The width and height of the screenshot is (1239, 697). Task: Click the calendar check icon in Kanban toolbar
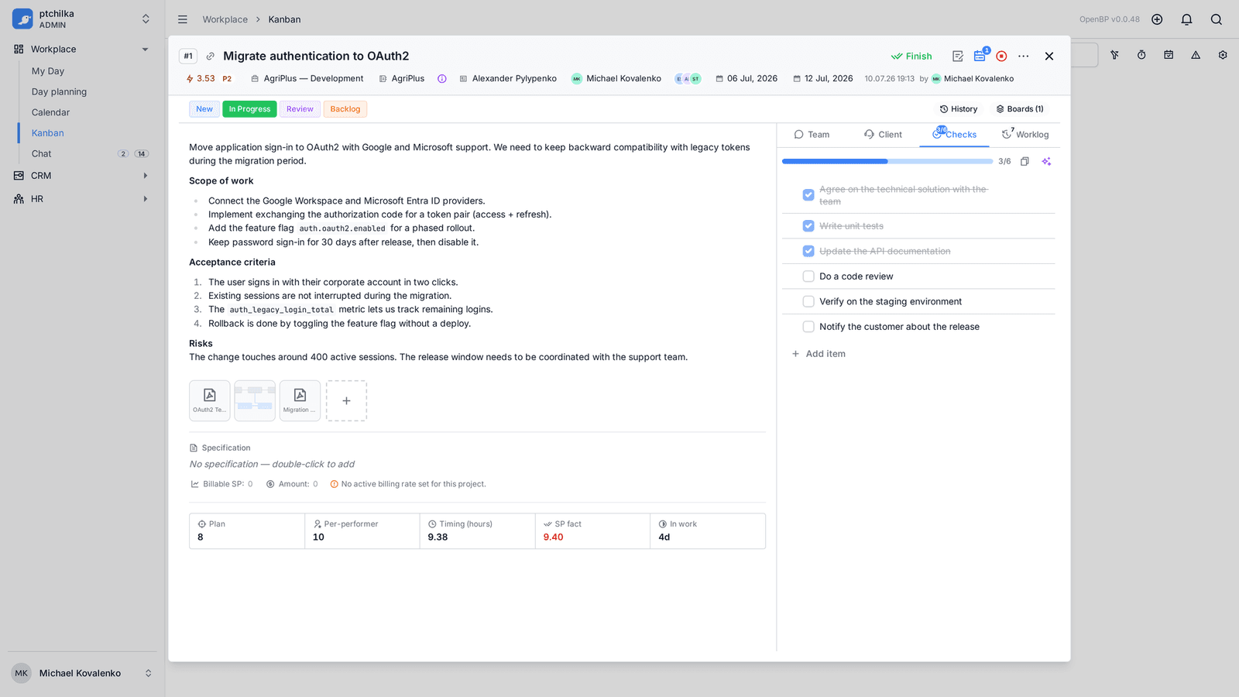coord(1169,55)
